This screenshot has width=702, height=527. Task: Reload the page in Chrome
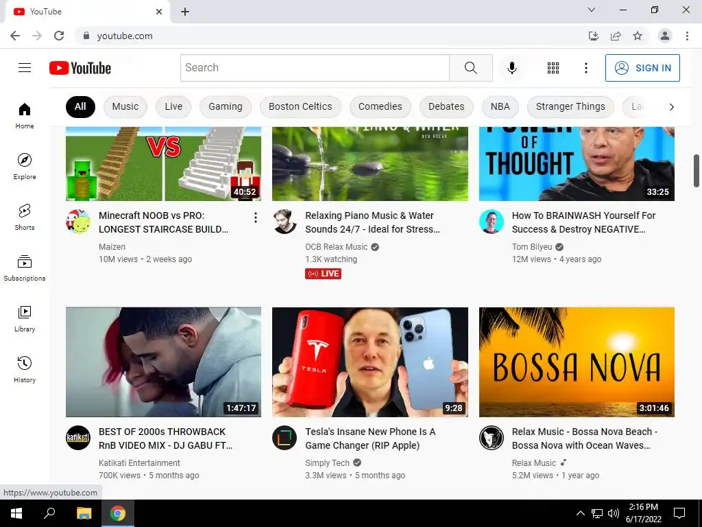pos(59,36)
